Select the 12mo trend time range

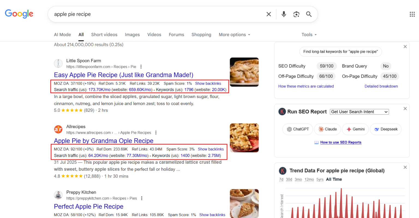309,179
